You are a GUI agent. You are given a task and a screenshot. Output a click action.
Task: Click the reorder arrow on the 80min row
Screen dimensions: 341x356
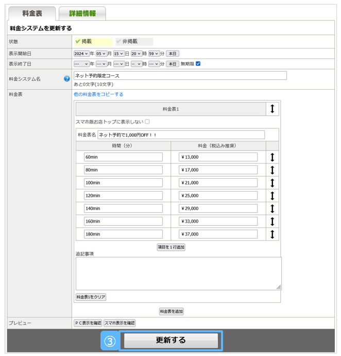click(272, 170)
